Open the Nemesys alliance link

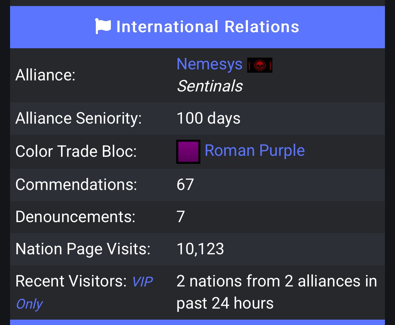(x=210, y=64)
